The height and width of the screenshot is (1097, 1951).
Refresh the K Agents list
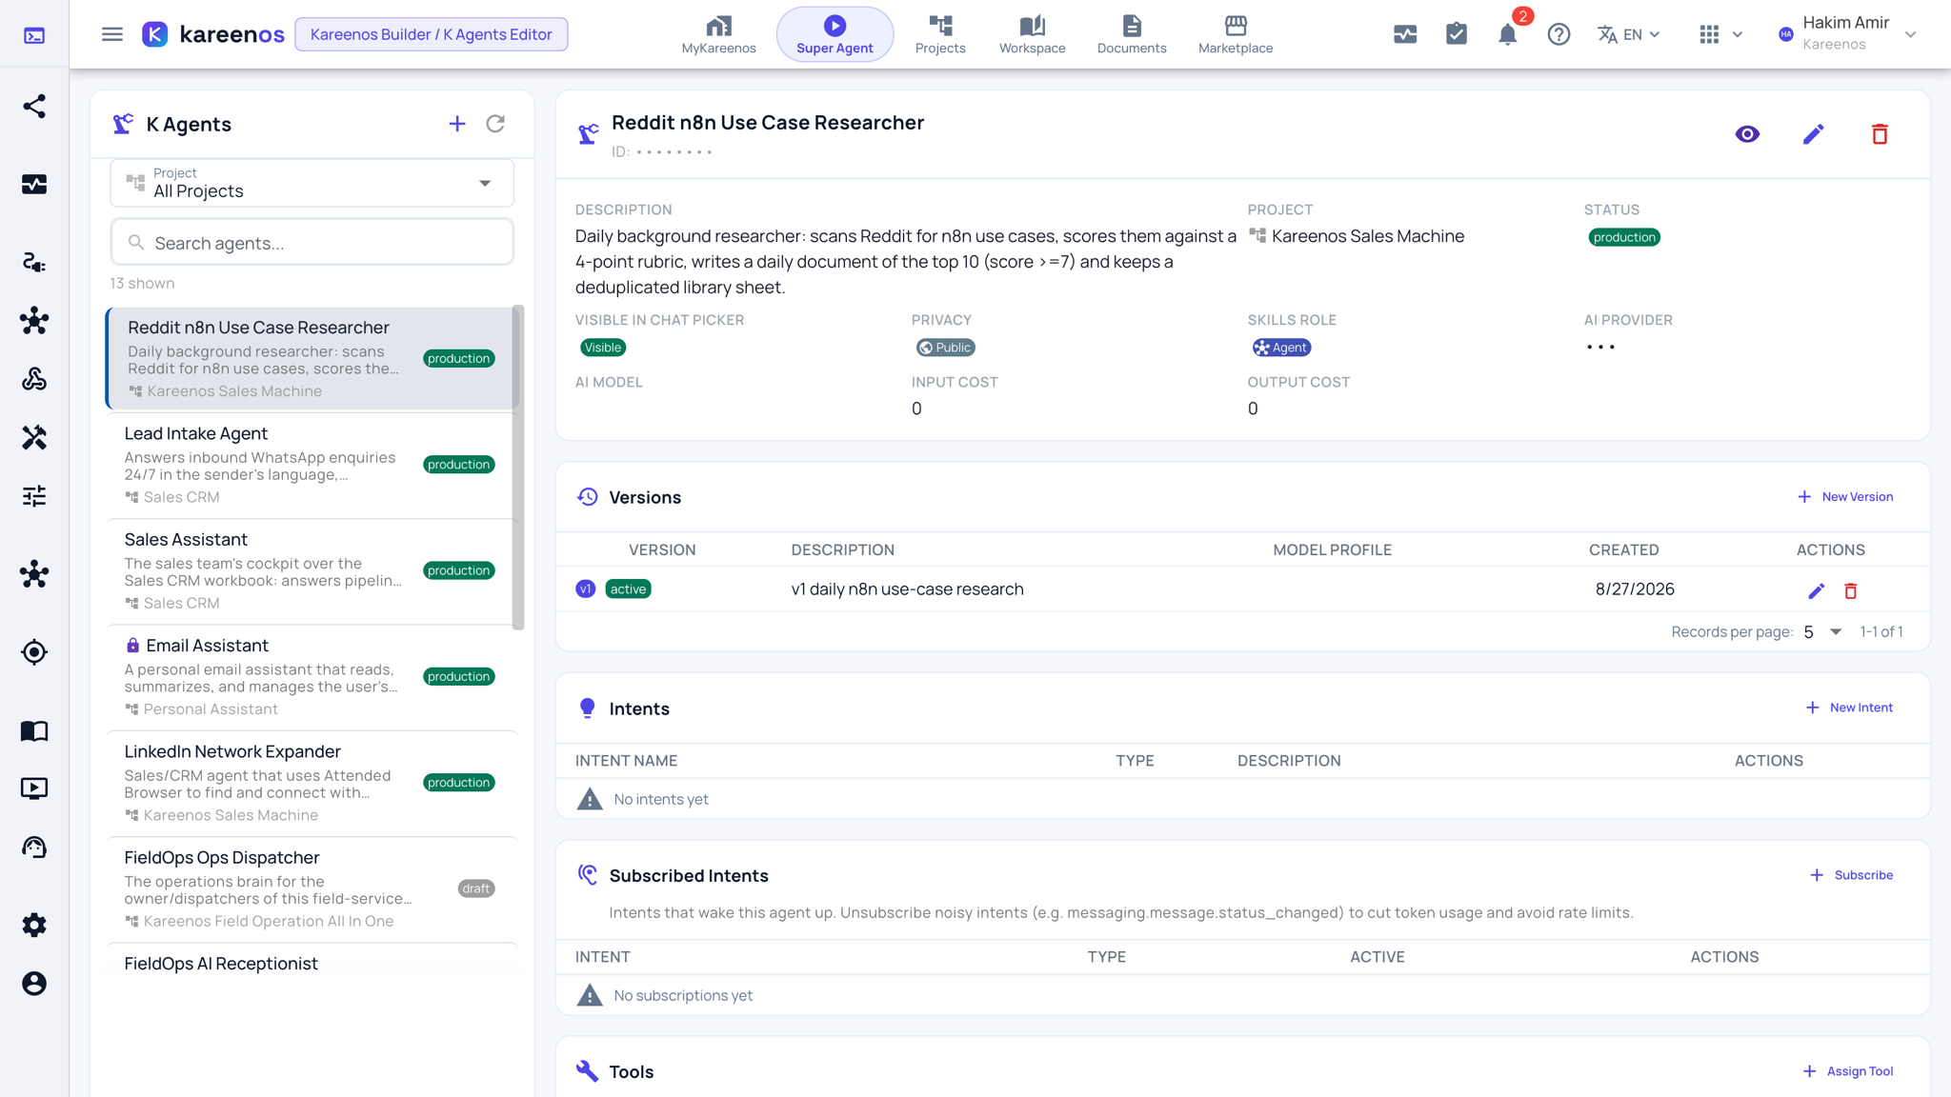coord(495,124)
